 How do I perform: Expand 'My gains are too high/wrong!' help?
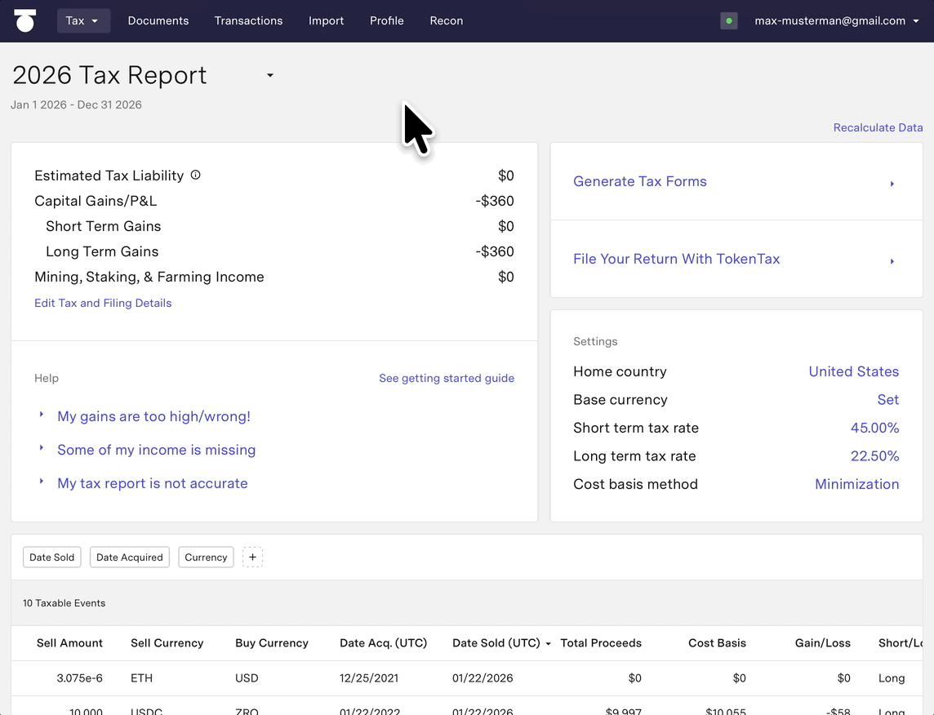(x=153, y=416)
